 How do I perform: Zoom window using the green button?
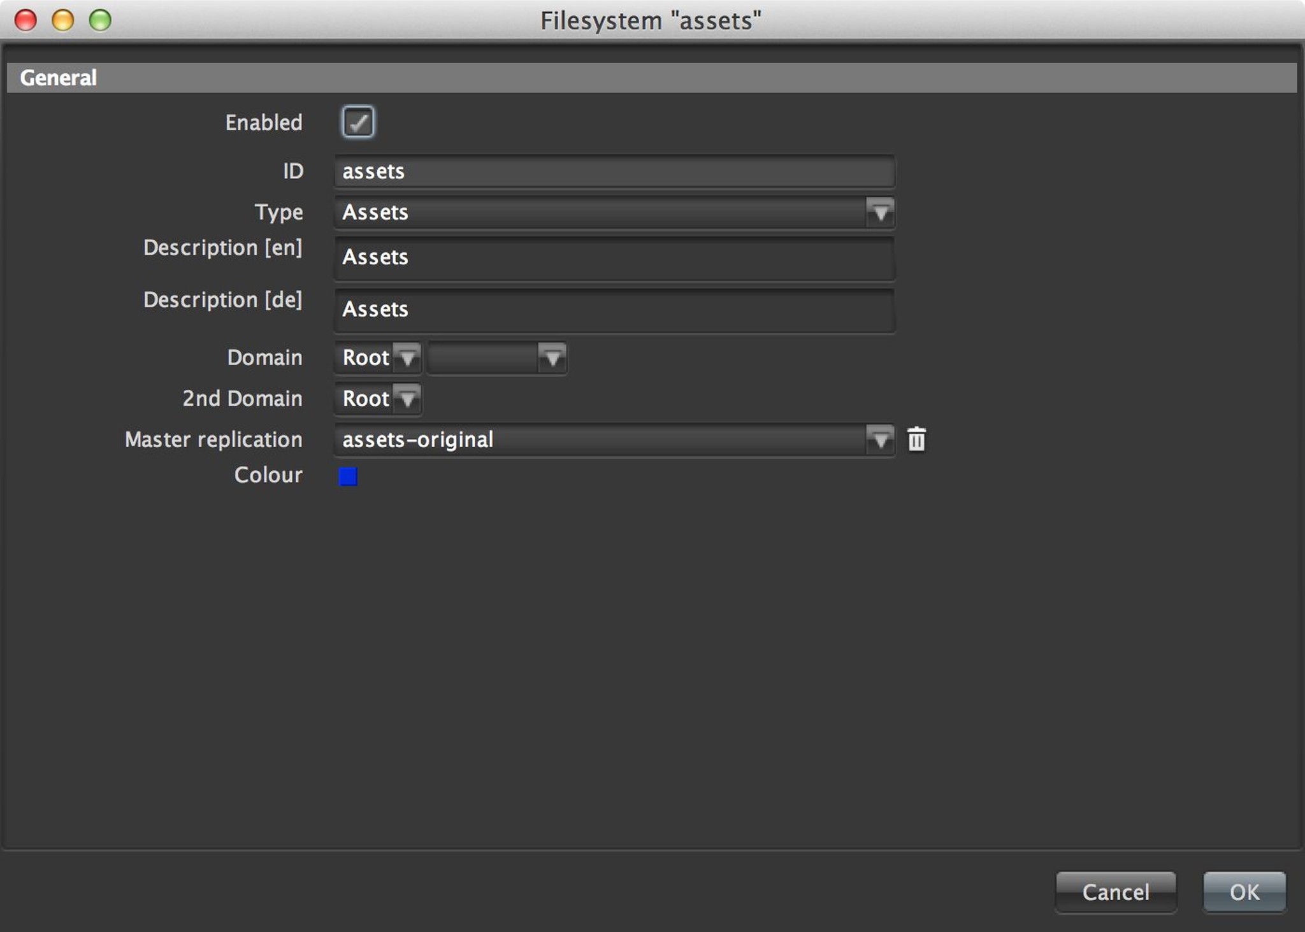100,20
